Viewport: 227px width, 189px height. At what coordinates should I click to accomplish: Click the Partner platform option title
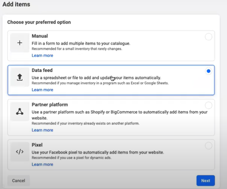tap(50, 105)
